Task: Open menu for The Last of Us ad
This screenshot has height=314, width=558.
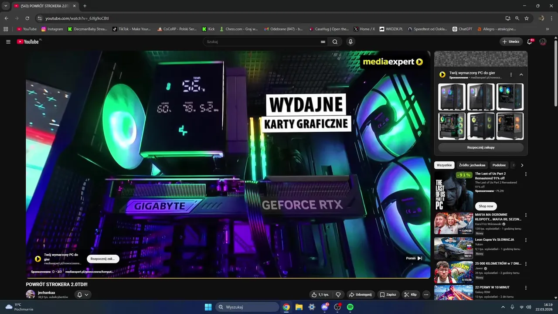Action: [526, 174]
